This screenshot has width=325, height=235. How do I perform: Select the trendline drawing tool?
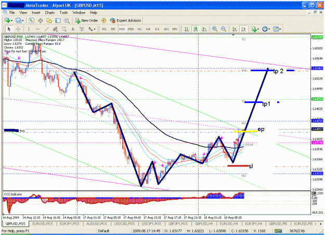[47, 29]
